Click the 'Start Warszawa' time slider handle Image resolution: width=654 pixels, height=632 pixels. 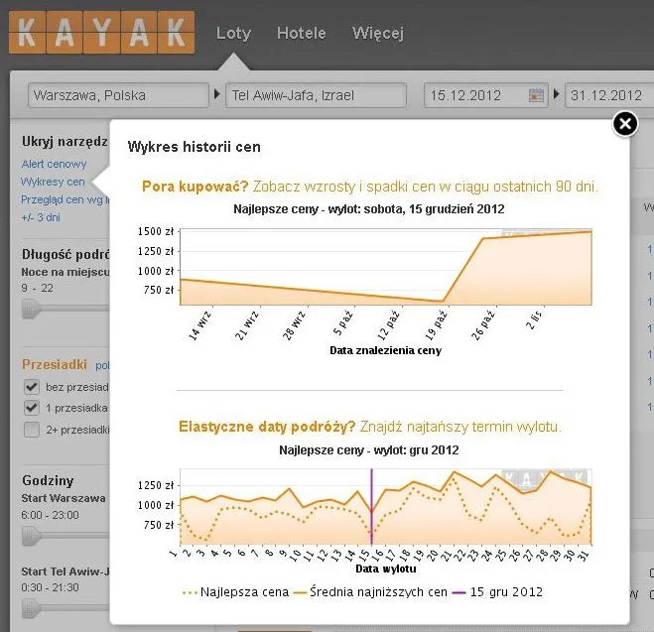pos(32,536)
